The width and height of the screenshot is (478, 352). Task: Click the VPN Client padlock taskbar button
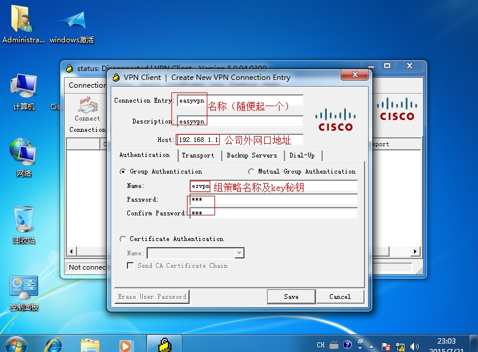coord(165,344)
